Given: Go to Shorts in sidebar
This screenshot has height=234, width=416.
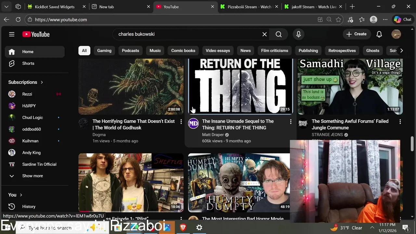Looking at the screenshot, I should (34, 63).
